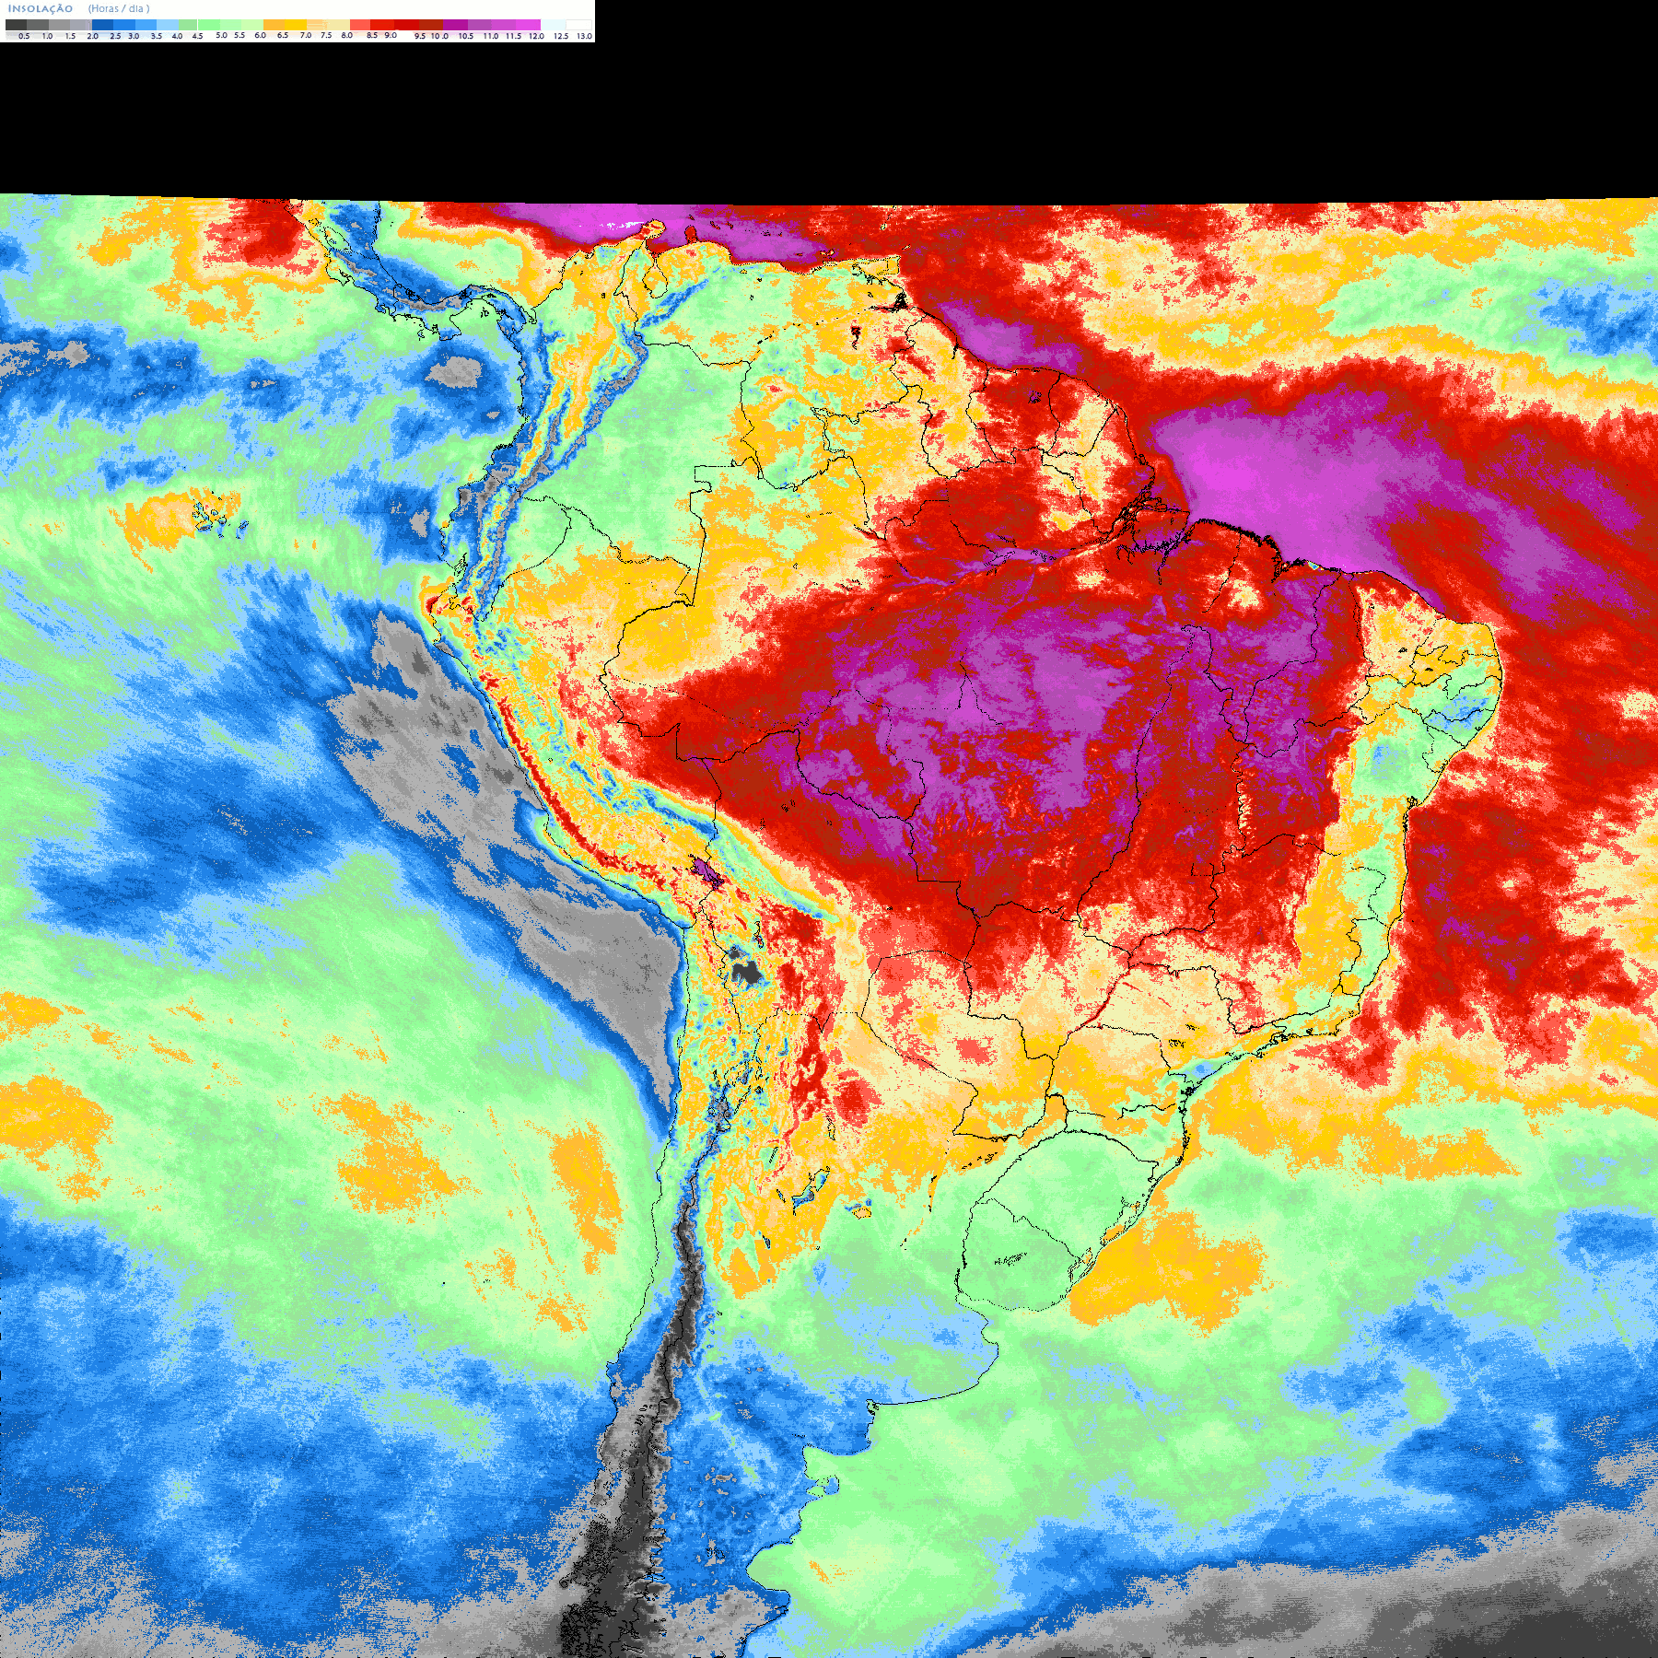The image size is (1658, 1658).
Task: Click the 9.5 legend value
Action: pyautogui.click(x=420, y=36)
